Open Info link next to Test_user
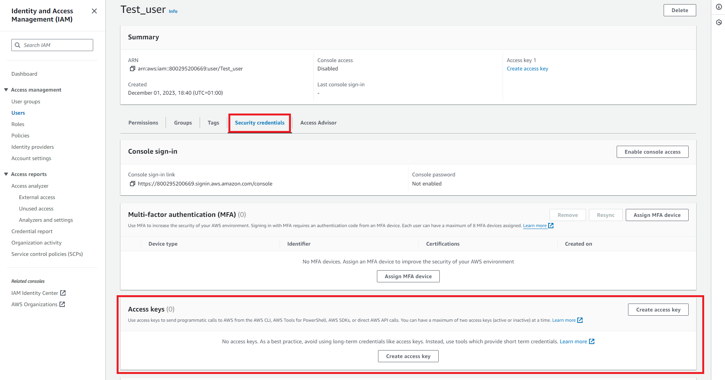 click(173, 11)
